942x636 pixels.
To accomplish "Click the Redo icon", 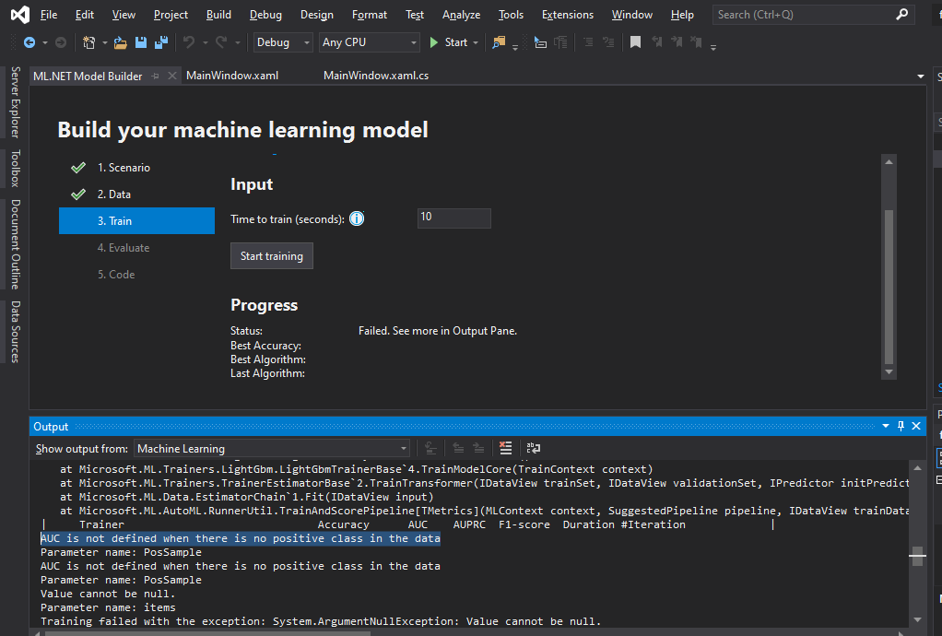I will click(x=220, y=42).
